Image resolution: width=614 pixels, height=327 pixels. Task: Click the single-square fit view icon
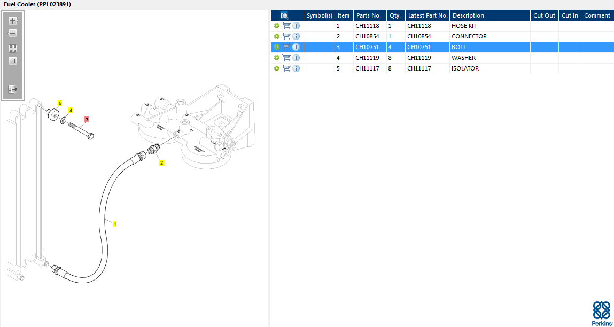coord(13,61)
